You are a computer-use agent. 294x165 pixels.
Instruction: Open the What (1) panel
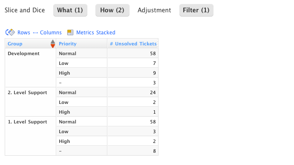70,10
